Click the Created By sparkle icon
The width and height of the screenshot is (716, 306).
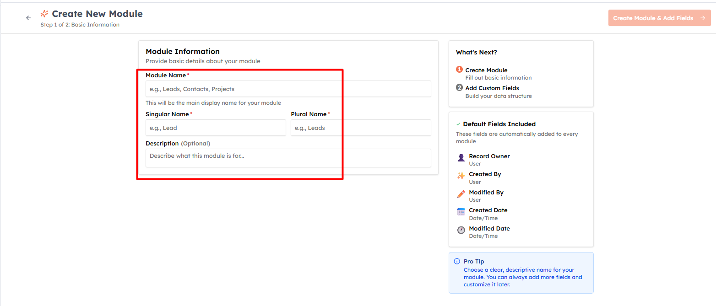(461, 176)
